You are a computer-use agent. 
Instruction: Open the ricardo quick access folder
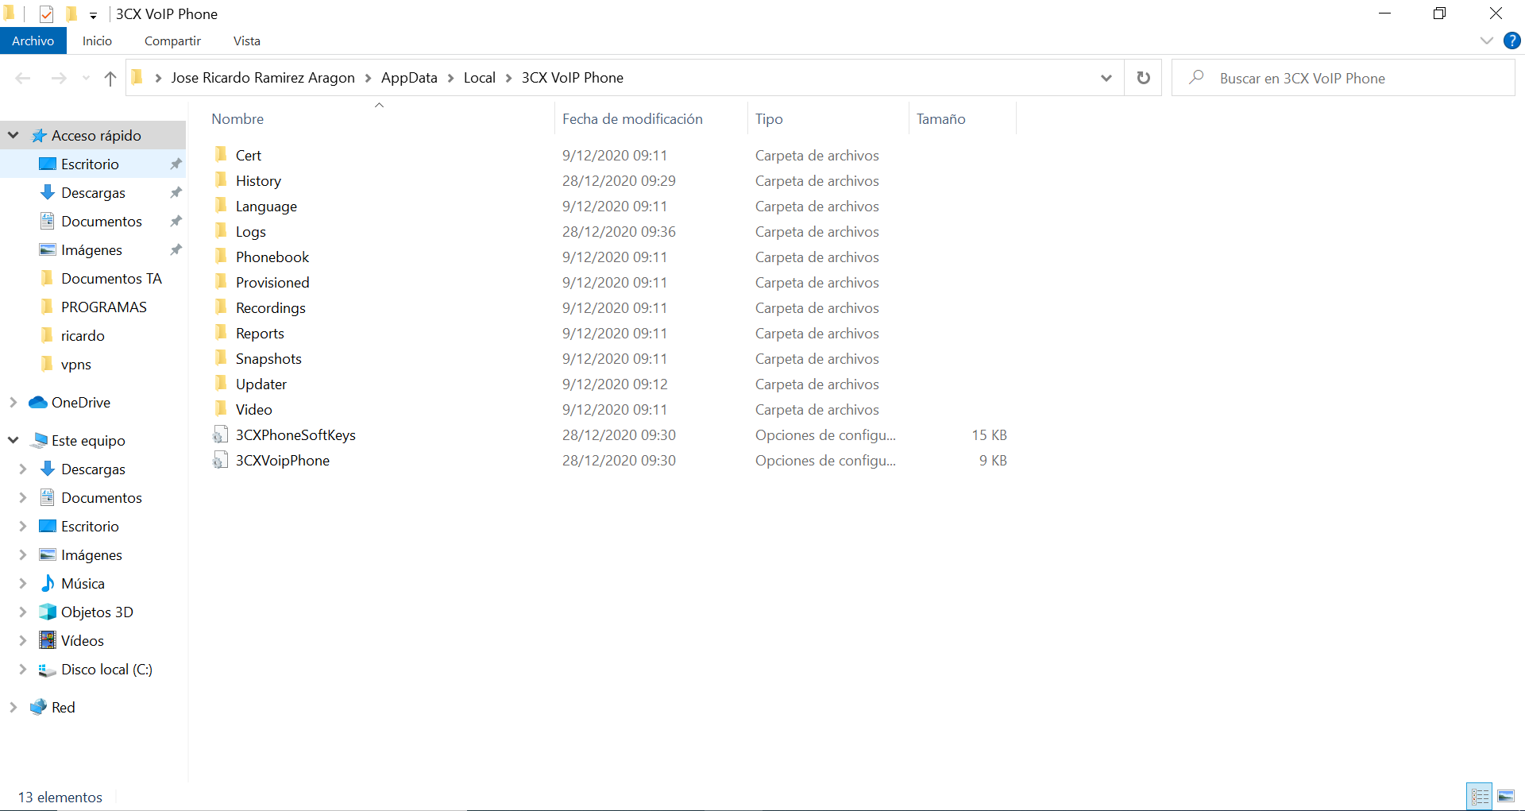pyautogui.click(x=83, y=335)
